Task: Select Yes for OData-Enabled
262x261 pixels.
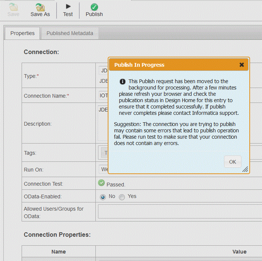Action: tap(122, 197)
